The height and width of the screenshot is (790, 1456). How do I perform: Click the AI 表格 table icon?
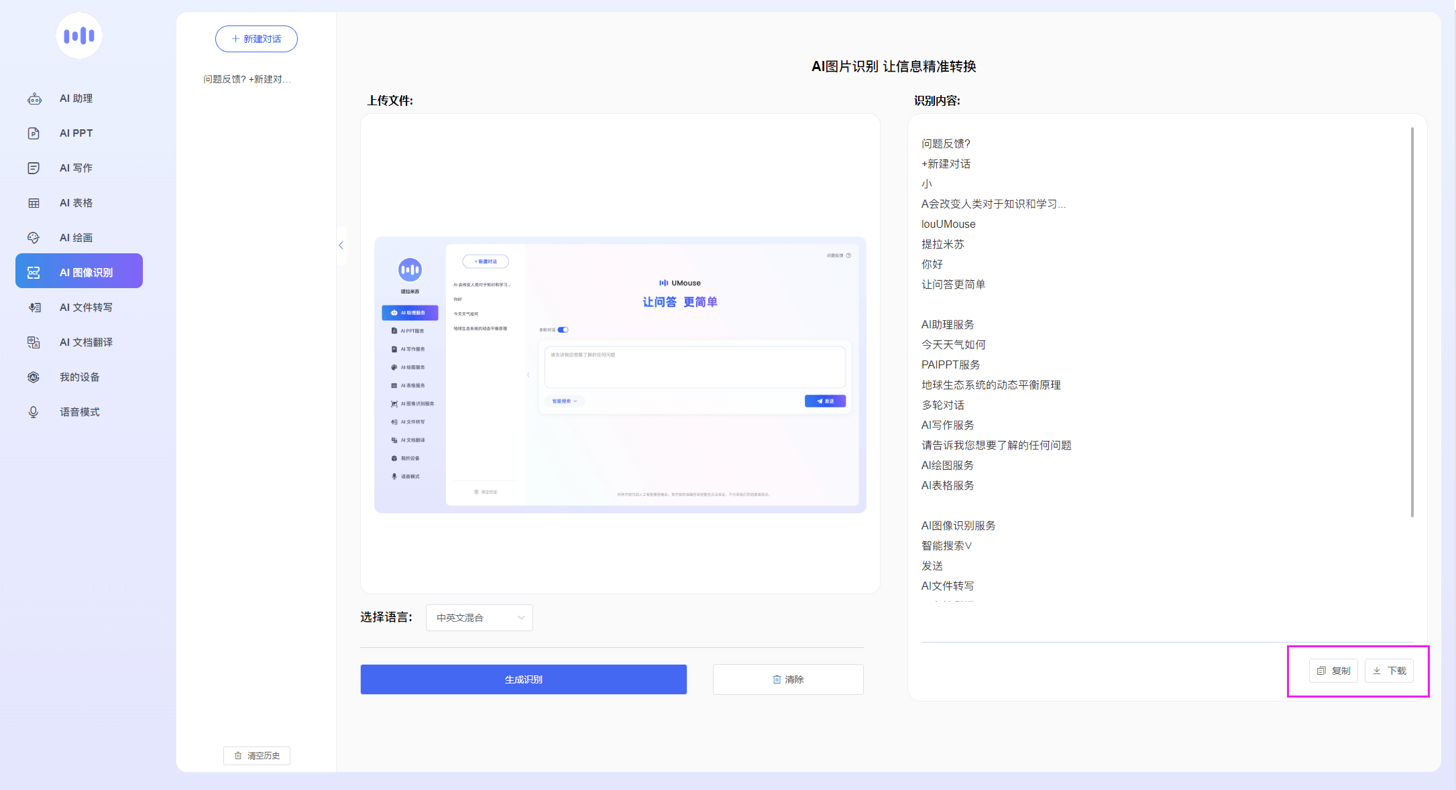34,203
